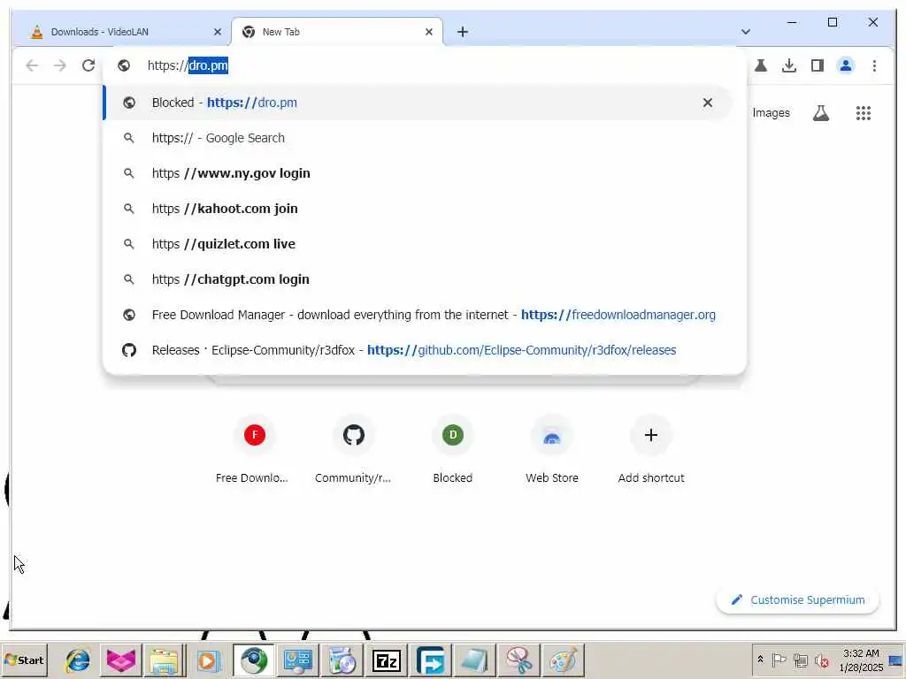
Task: Open the Web Store shortcut
Action: point(552,450)
